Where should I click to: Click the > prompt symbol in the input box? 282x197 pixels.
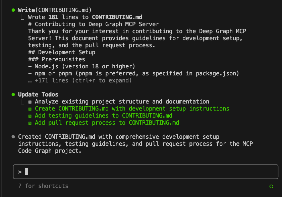[20, 172]
